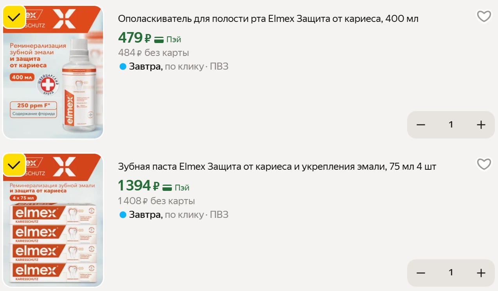The image size is (498, 291).
Task: Click the blue delivery dot for mouthwash
Action: [x=123, y=67]
